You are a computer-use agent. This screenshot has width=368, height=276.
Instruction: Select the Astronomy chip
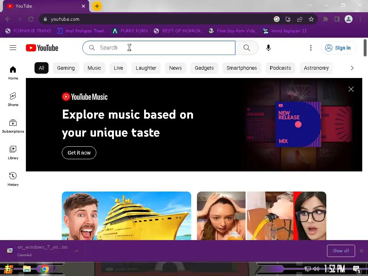[x=316, y=68]
